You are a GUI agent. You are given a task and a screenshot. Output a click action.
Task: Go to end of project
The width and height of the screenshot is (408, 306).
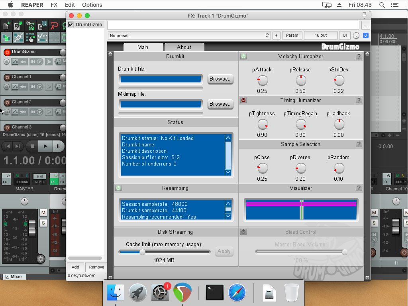tap(18, 146)
